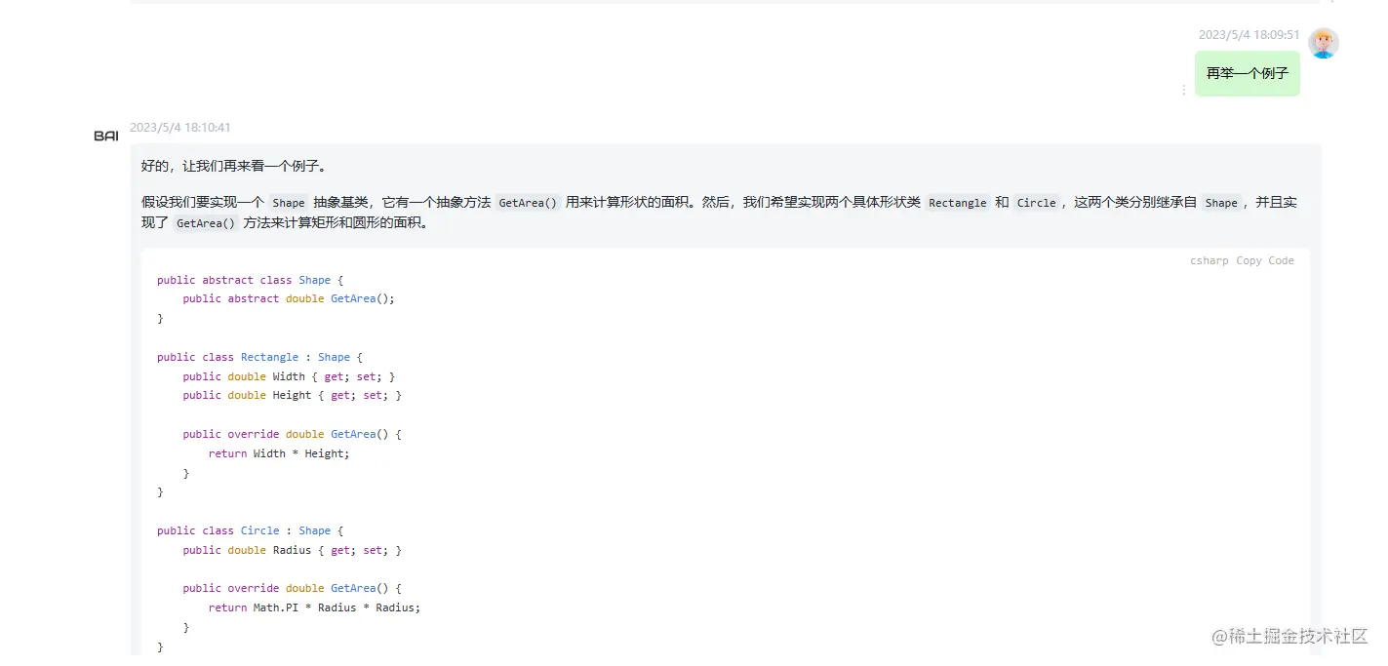Copy the code with Copy Code
This screenshot has width=1388, height=666.
tap(1265, 260)
